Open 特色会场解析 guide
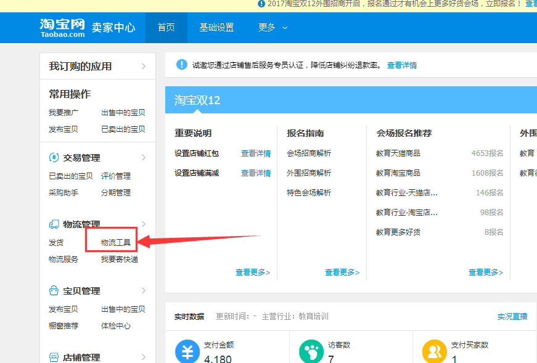This screenshot has height=363, width=537. coord(308,192)
